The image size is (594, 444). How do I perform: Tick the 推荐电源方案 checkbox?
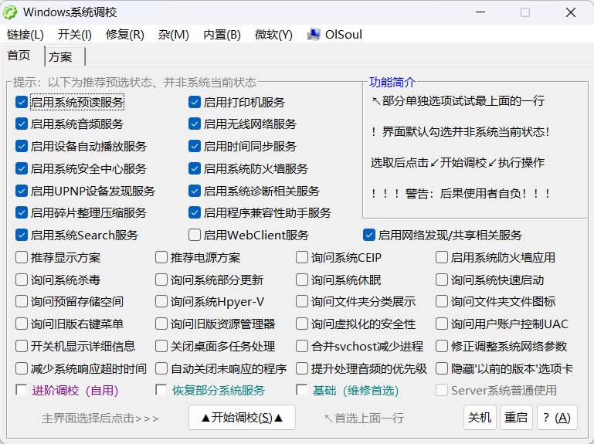pos(161,258)
